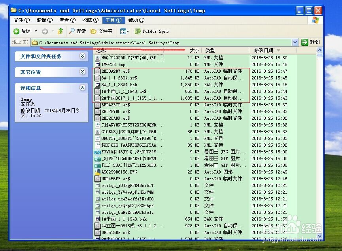Screen dimensions: 342x251
Task: Select the _GJ%S~10CAMM5AEVI GIF file icon
Action: pyautogui.click(x=98, y=159)
